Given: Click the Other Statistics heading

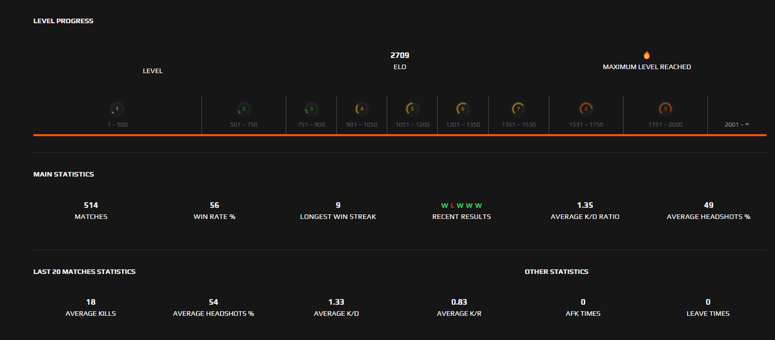Looking at the screenshot, I should (x=557, y=272).
